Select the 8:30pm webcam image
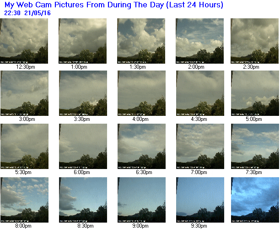Viewport: 280px width, 229px height. pos(83,200)
